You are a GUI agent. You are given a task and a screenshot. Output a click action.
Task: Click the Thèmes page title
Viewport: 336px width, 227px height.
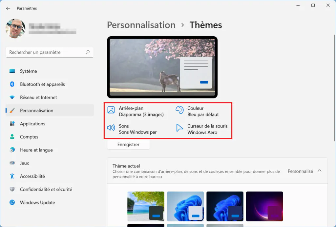pos(206,25)
